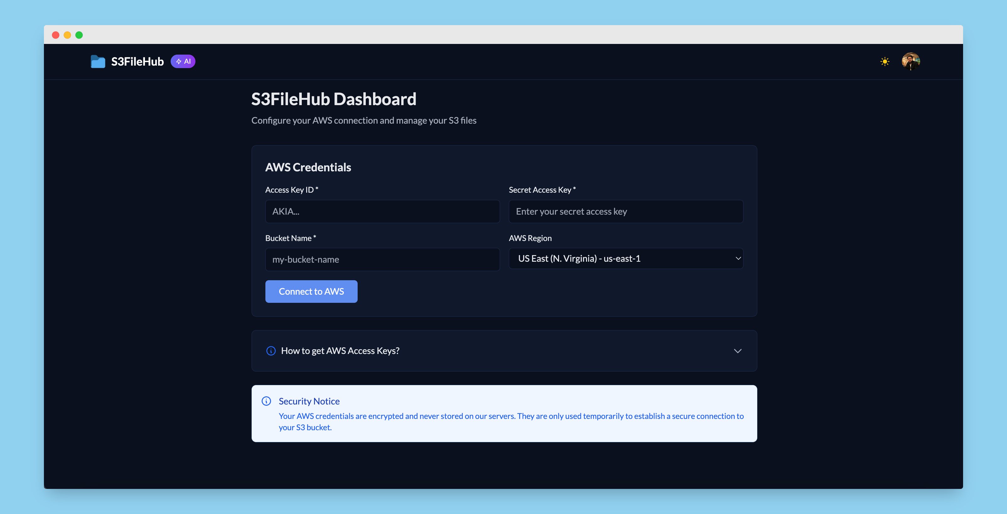This screenshot has width=1007, height=514.
Task: Click the green maximize window button
Action: (79, 35)
